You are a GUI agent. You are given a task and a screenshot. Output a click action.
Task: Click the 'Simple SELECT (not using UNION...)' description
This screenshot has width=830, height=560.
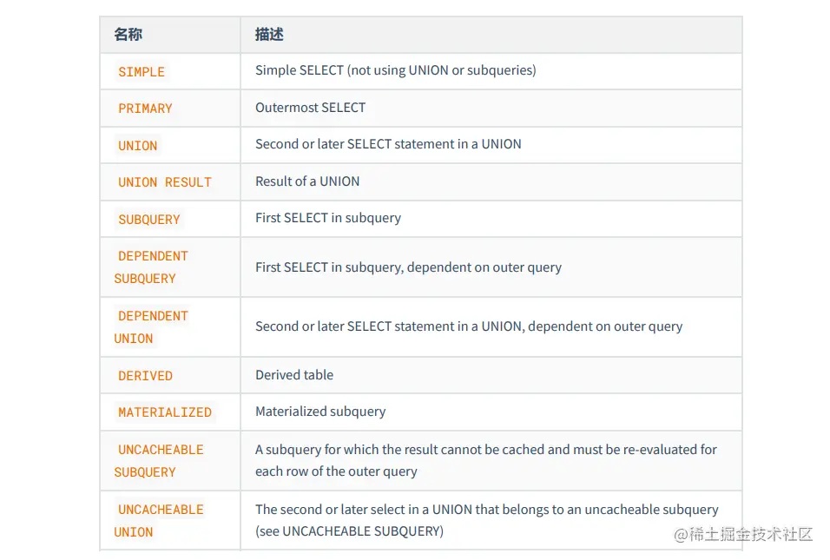click(x=395, y=70)
